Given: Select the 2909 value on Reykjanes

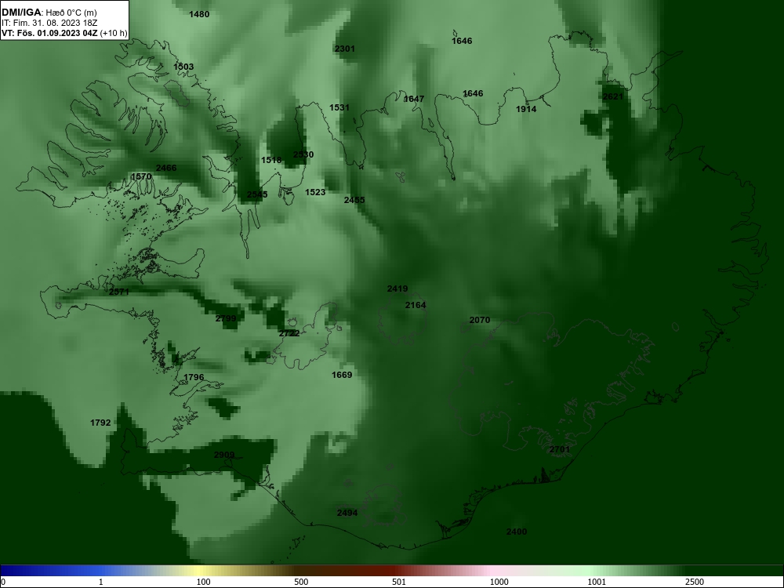Looking at the screenshot, I should coord(224,456).
